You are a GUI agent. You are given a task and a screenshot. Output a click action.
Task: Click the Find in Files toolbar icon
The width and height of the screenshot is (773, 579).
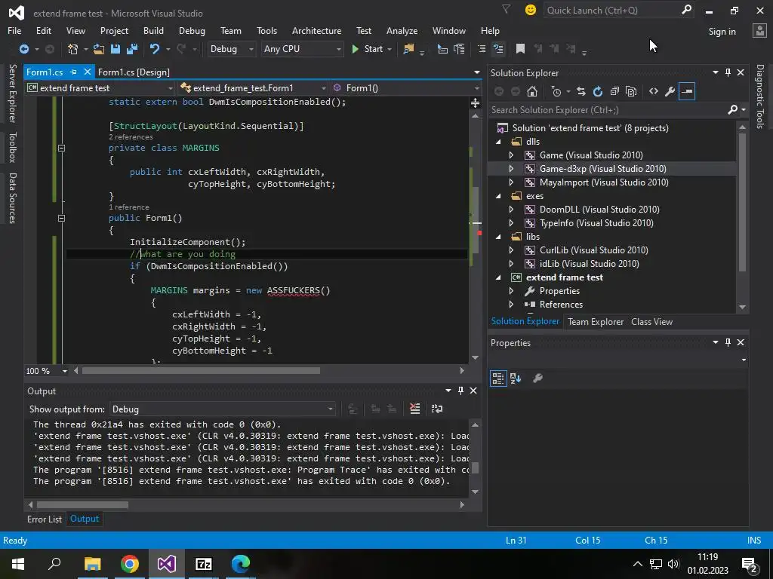[408, 49]
